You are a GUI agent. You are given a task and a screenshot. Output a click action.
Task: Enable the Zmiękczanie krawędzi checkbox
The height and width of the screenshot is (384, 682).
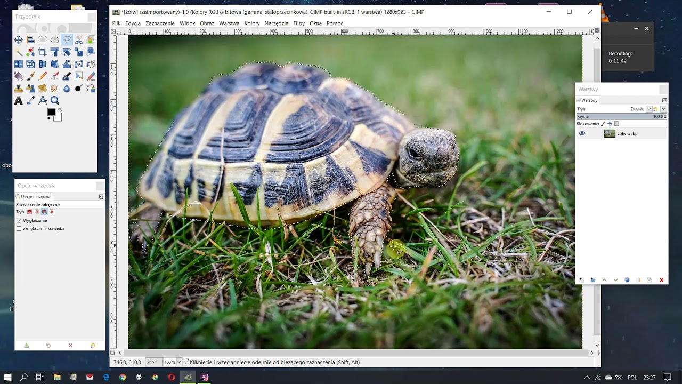[x=19, y=228]
